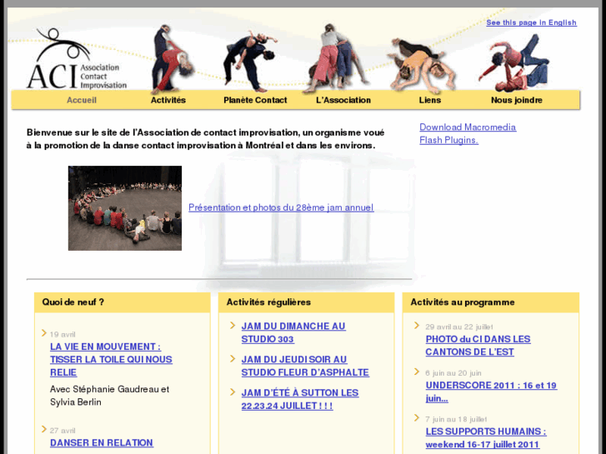Image resolution: width=606 pixels, height=454 pixels.
Task: Click arrow bullet beside 19 avril
Action: pyautogui.click(x=44, y=333)
